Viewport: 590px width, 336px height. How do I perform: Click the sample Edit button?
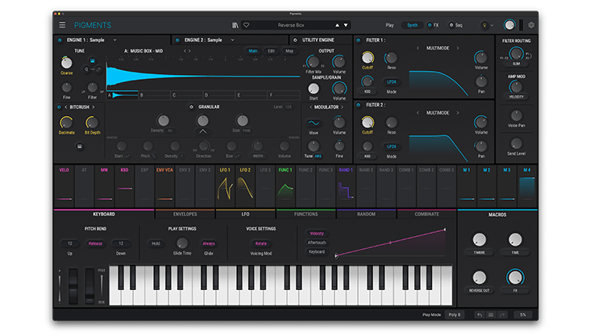tap(271, 51)
